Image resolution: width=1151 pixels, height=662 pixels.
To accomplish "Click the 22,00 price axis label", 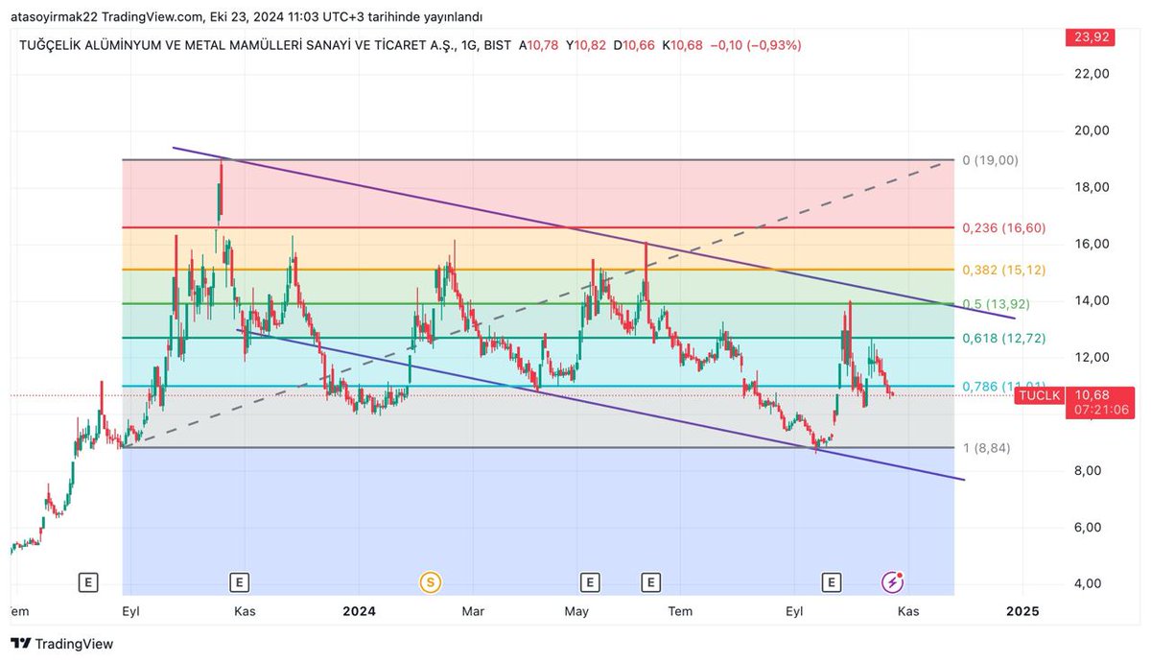I will click(x=1092, y=74).
